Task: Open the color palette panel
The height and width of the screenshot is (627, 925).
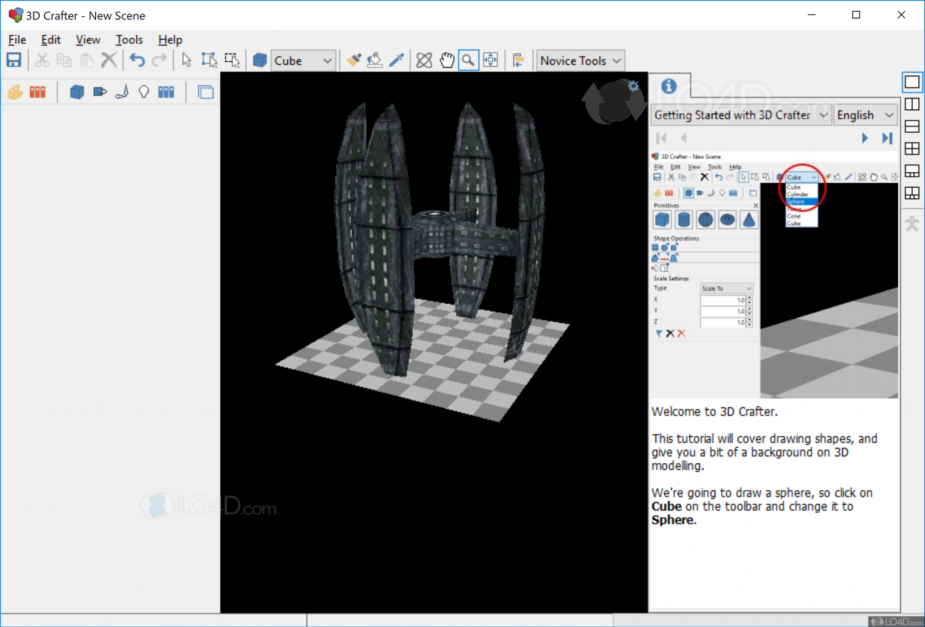Action: 15,92
